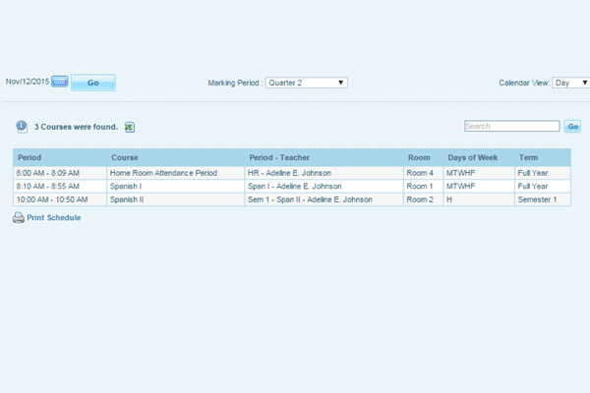Click the printer icon

(18, 218)
